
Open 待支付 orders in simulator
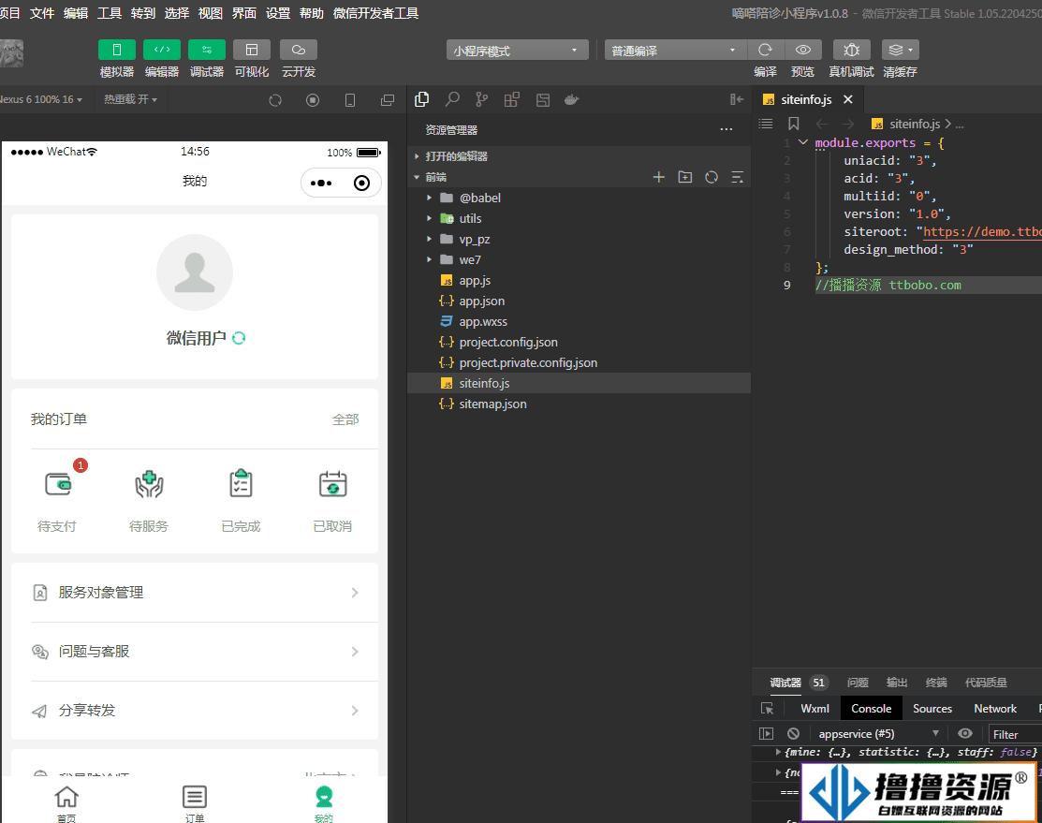(x=57, y=501)
